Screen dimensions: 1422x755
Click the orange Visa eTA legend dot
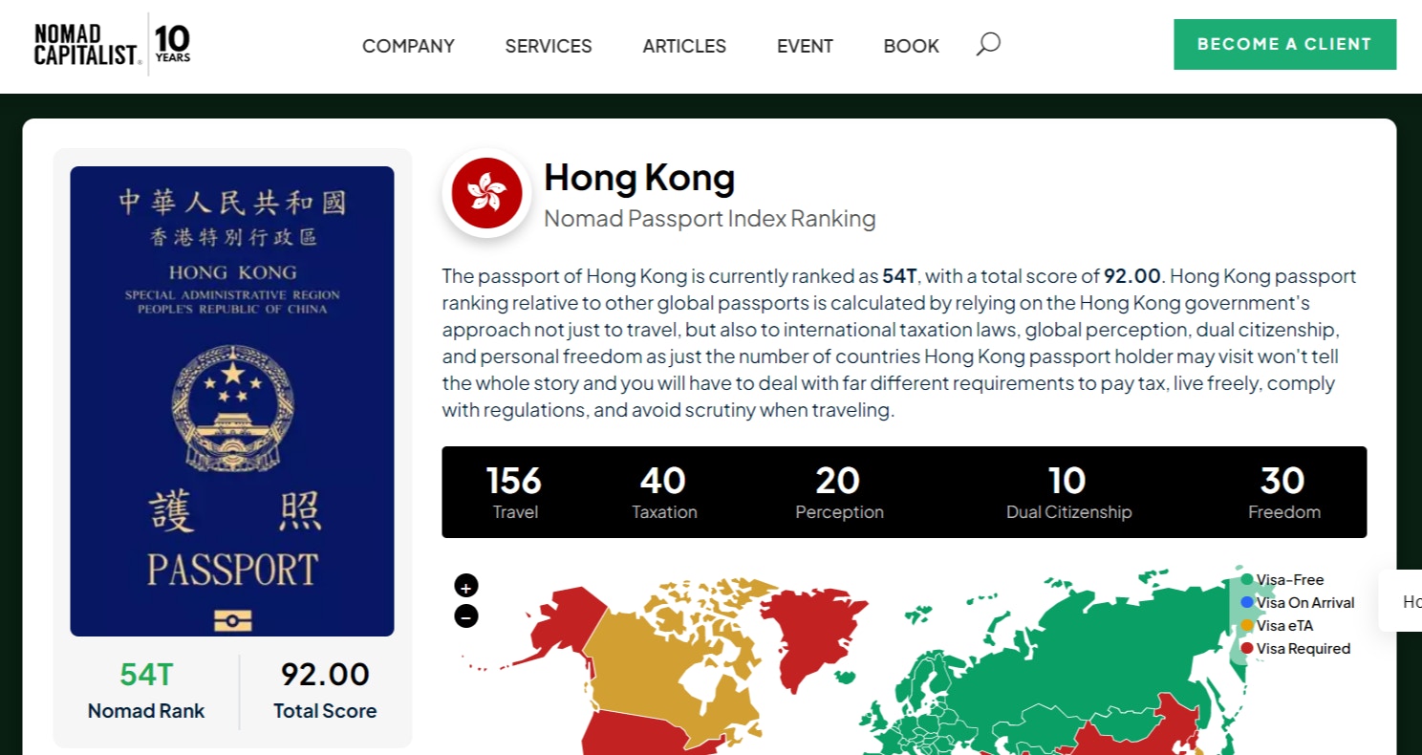pyautogui.click(x=1246, y=625)
